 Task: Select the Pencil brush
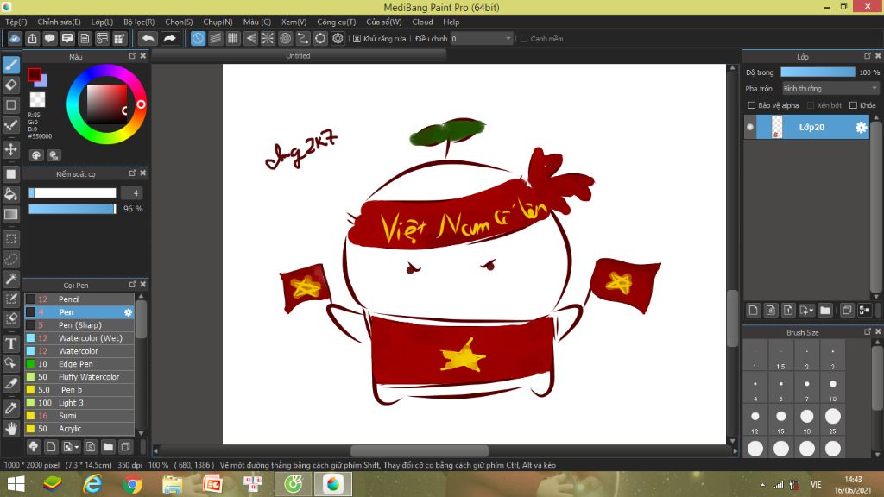pyautogui.click(x=79, y=299)
